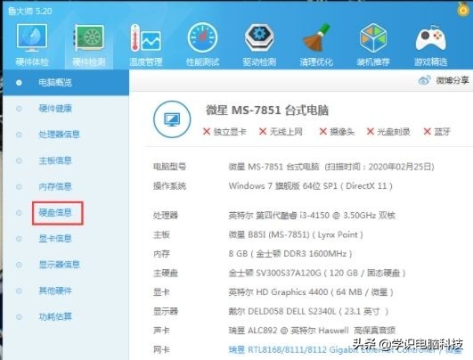473x360 pixels.
Task: Click the 网卡 row label
Action: [x=161, y=349]
